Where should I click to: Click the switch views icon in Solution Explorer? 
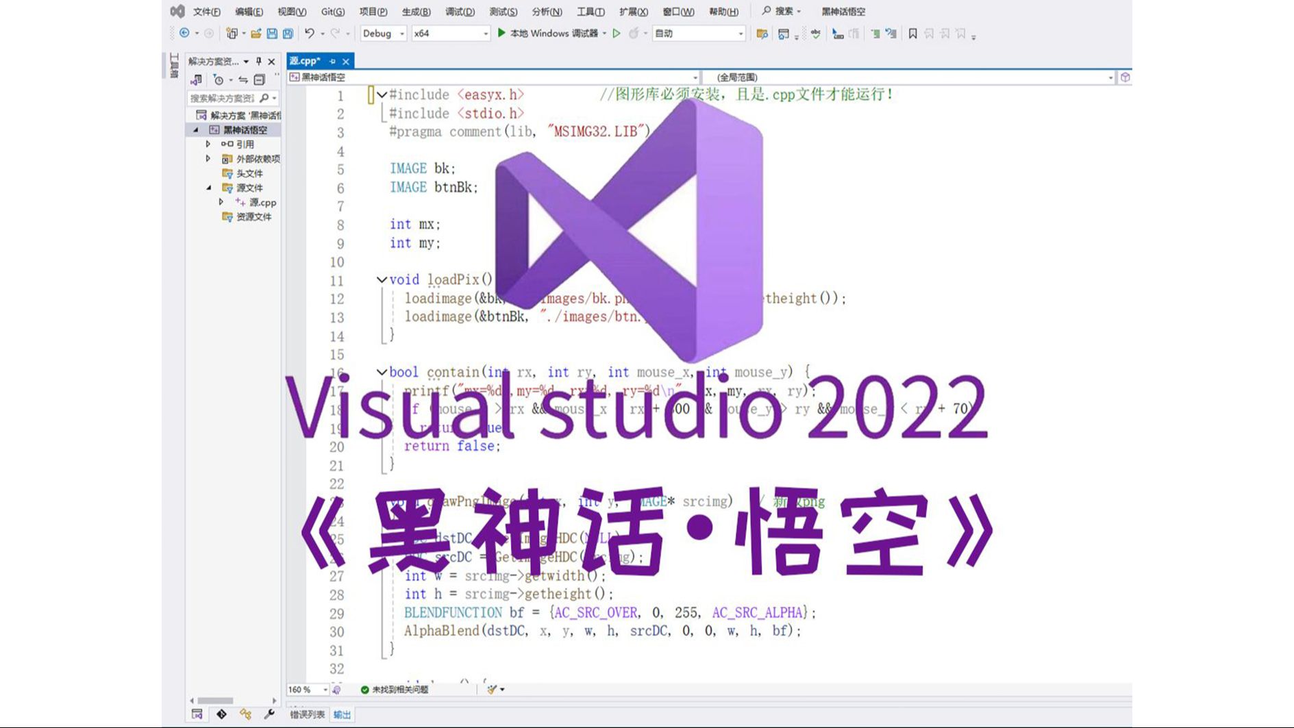[x=197, y=79]
